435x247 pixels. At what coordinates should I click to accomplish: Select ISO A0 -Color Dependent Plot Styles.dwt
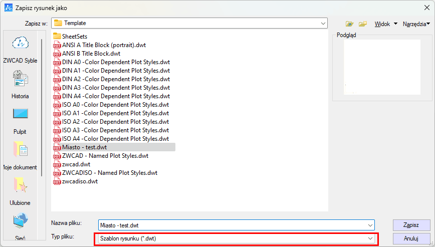coord(115,105)
